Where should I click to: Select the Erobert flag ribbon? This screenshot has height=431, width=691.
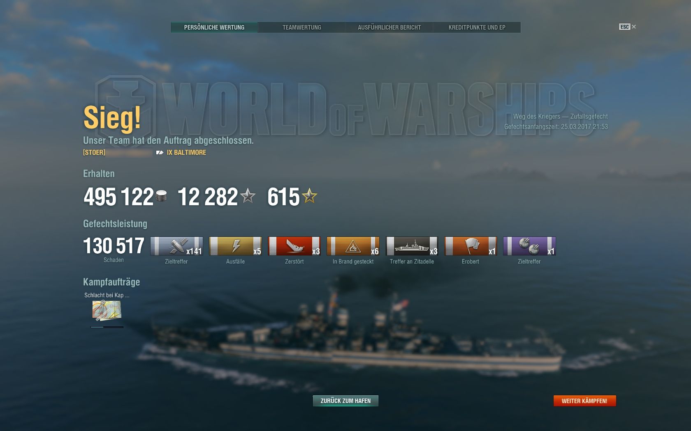tap(471, 246)
